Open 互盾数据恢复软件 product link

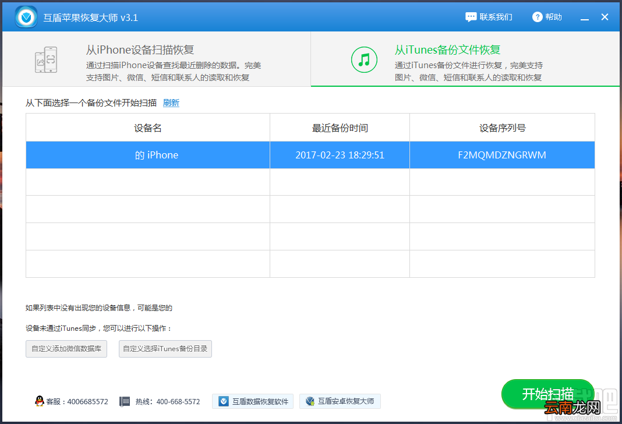pyautogui.click(x=253, y=401)
